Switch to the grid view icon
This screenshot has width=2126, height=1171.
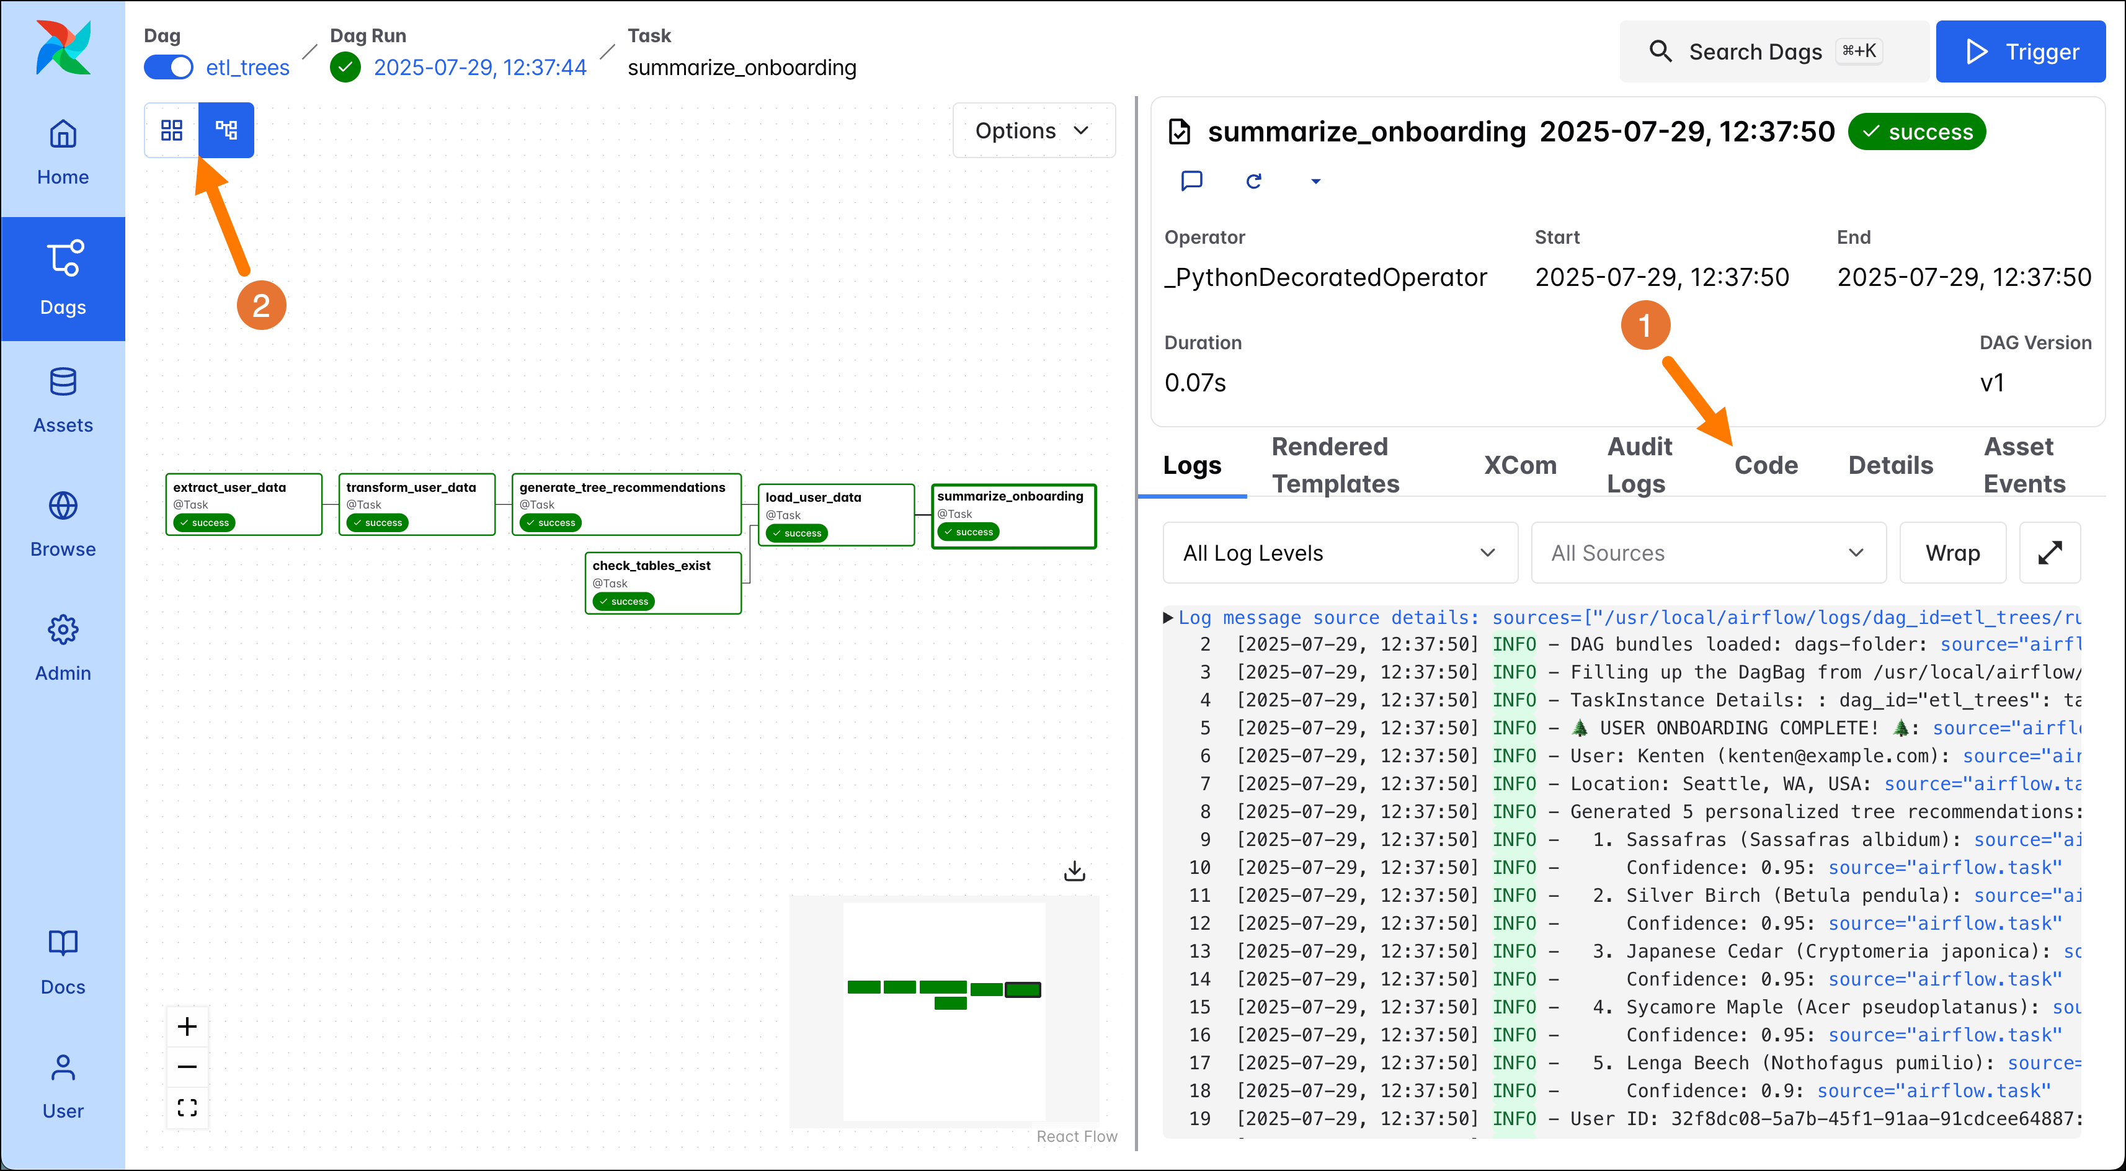[171, 130]
